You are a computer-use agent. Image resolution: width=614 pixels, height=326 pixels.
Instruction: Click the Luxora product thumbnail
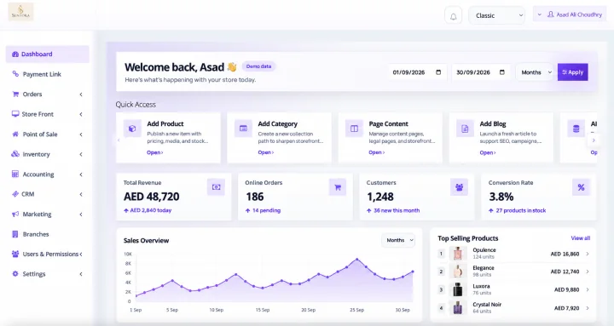[x=457, y=289]
